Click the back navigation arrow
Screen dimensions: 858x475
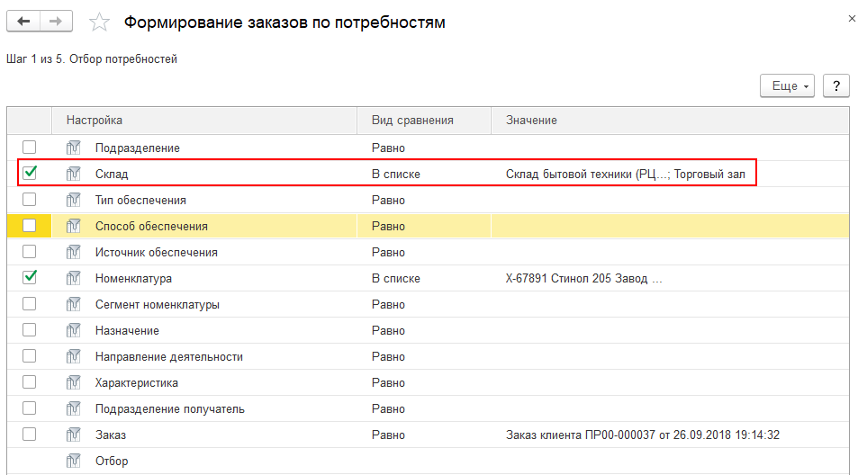point(24,22)
